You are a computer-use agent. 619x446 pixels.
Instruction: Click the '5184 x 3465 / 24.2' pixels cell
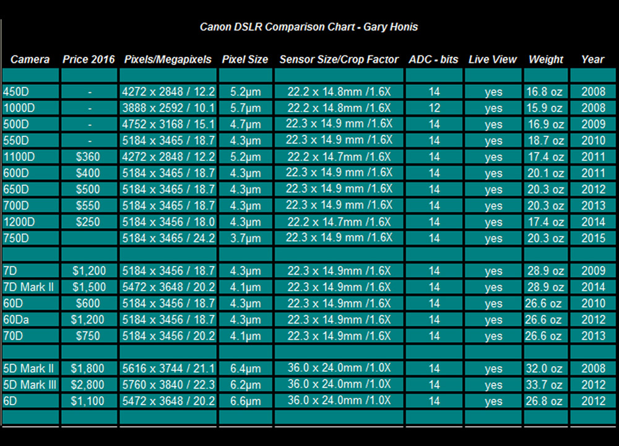(x=168, y=238)
